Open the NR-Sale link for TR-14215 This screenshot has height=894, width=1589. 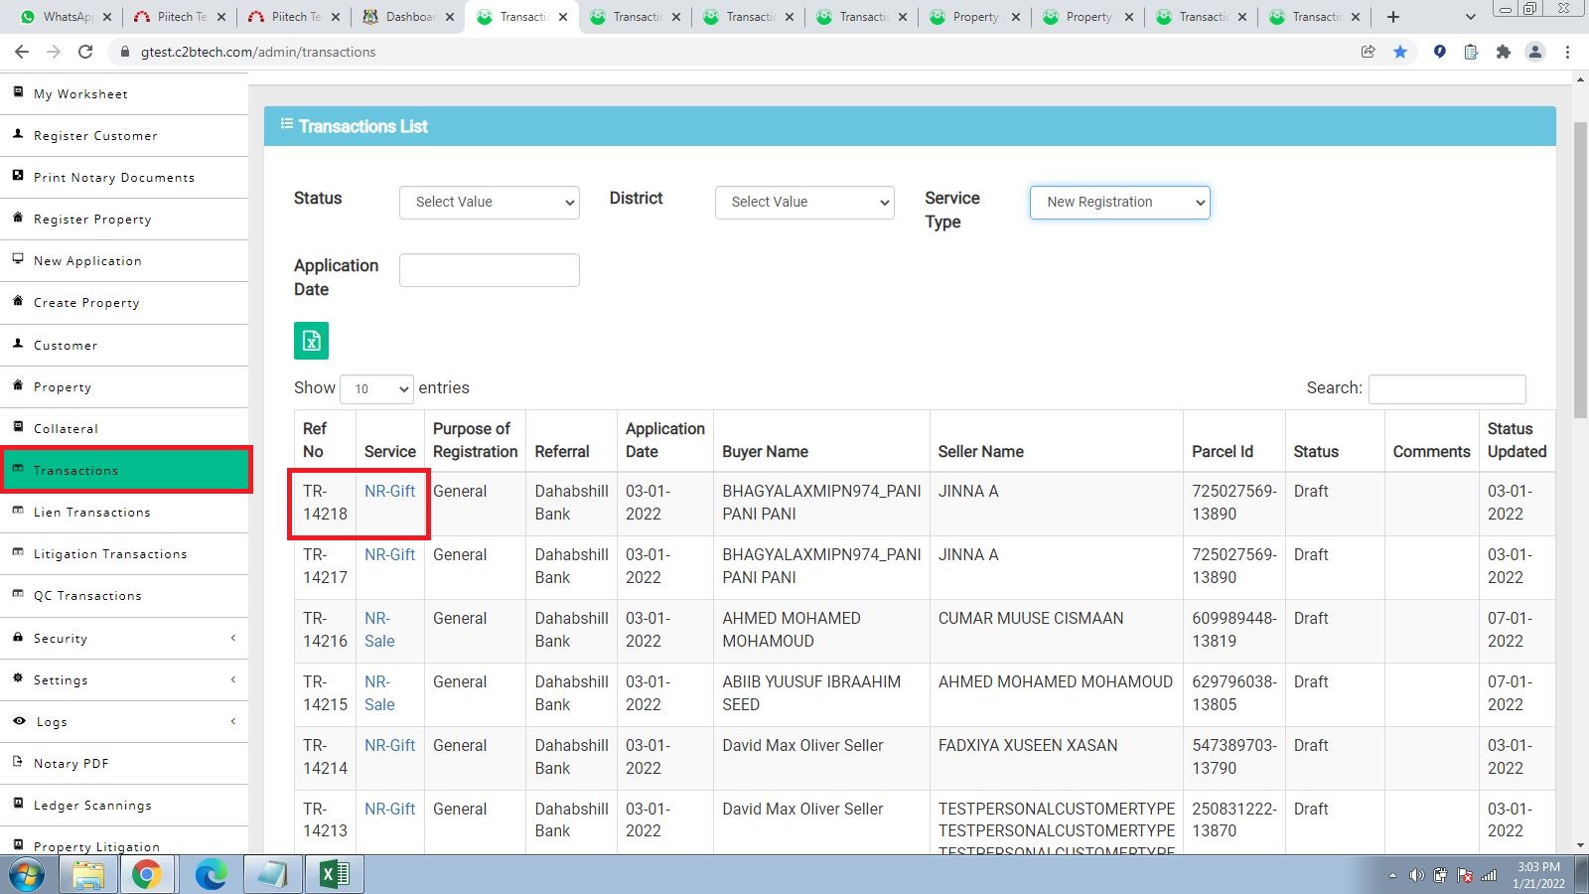click(379, 693)
